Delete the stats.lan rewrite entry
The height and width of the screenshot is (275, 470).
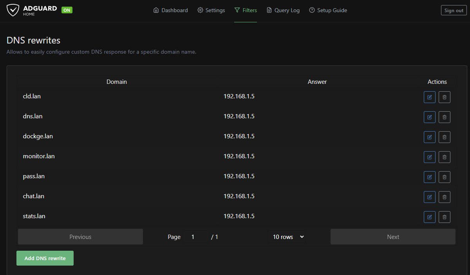[444, 217]
